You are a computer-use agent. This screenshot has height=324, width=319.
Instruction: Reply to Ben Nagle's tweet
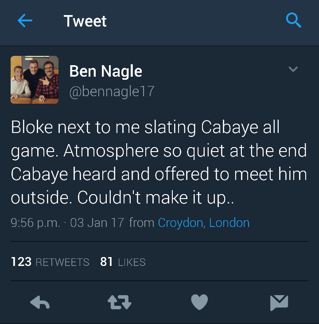pos(40,302)
